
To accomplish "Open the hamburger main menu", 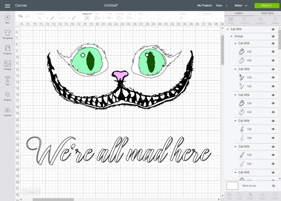I will [x=7, y=6].
